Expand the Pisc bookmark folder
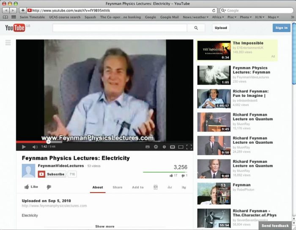 (x=232, y=17)
